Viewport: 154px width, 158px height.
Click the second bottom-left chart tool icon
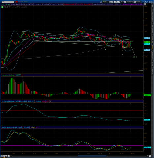[4, 156]
